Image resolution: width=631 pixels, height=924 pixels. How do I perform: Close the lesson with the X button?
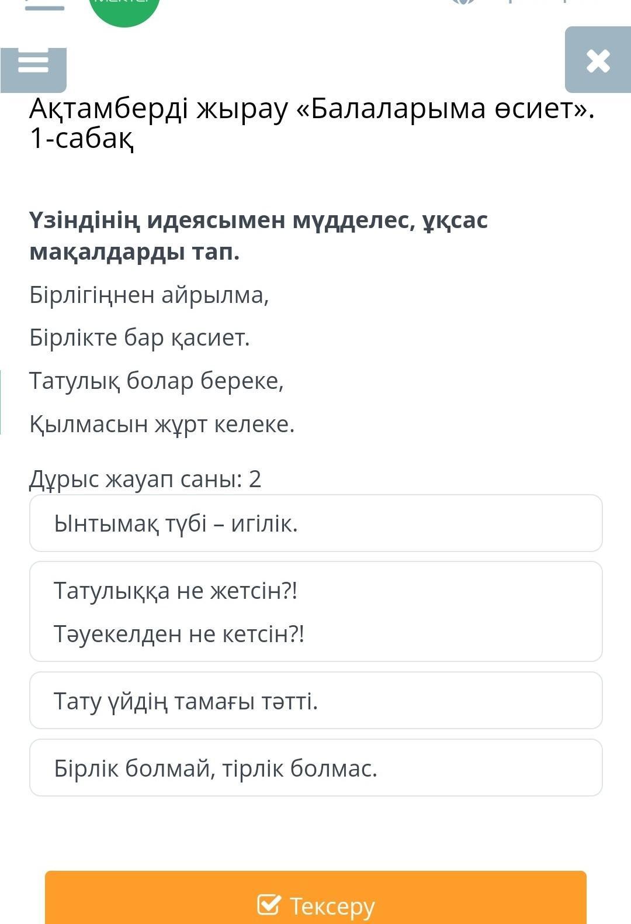coord(598,60)
